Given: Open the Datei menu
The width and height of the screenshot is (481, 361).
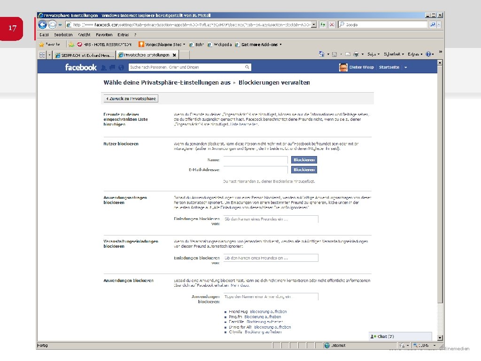Looking at the screenshot, I should click(44, 35).
